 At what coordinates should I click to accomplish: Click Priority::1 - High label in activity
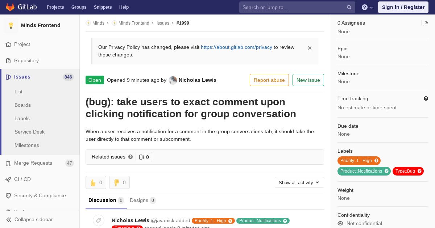click(214, 221)
